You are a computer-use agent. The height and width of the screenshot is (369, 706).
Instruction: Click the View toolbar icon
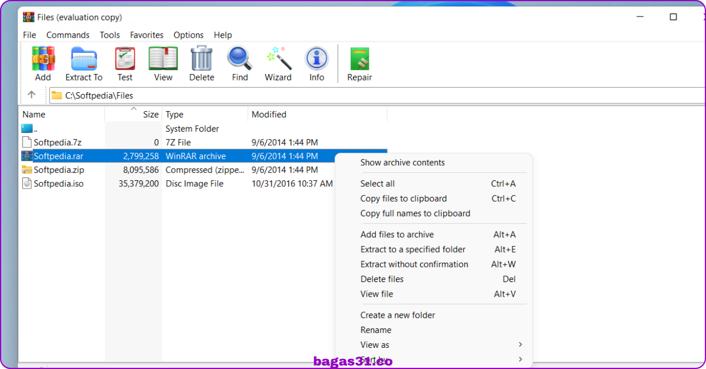(163, 59)
